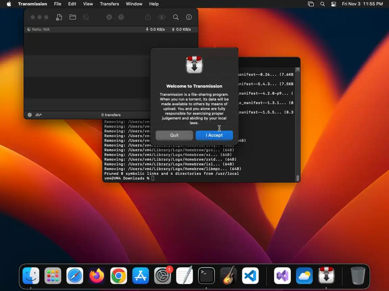The image size is (389, 291).
Task: Open the Trash from the Dock
Action: pos(358,276)
